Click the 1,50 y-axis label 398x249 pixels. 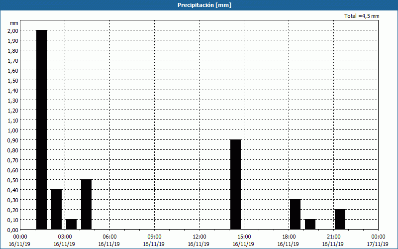click(x=14, y=80)
